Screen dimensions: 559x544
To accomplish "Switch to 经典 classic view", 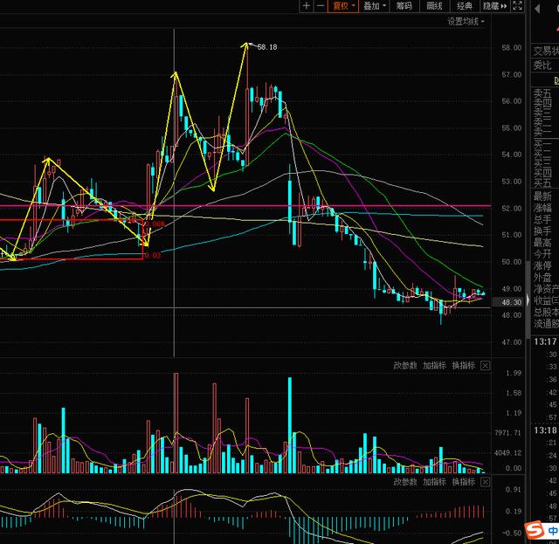I will [465, 6].
